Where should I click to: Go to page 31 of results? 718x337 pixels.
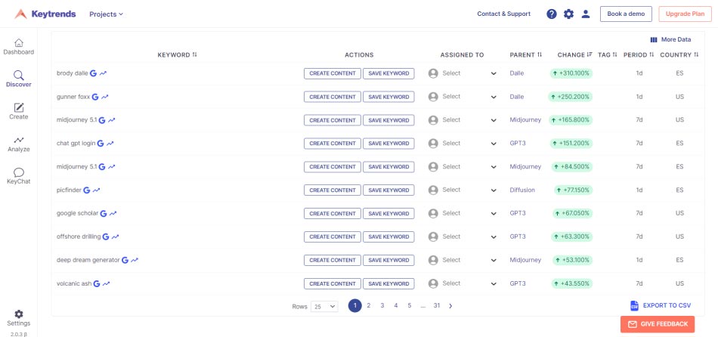437,305
